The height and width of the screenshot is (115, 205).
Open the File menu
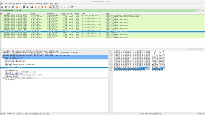tap(2, 4)
